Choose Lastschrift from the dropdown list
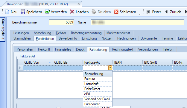 coord(98,84)
